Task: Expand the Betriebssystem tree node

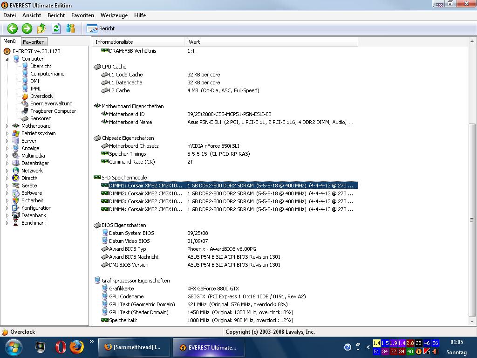Action: click(7, 133)
